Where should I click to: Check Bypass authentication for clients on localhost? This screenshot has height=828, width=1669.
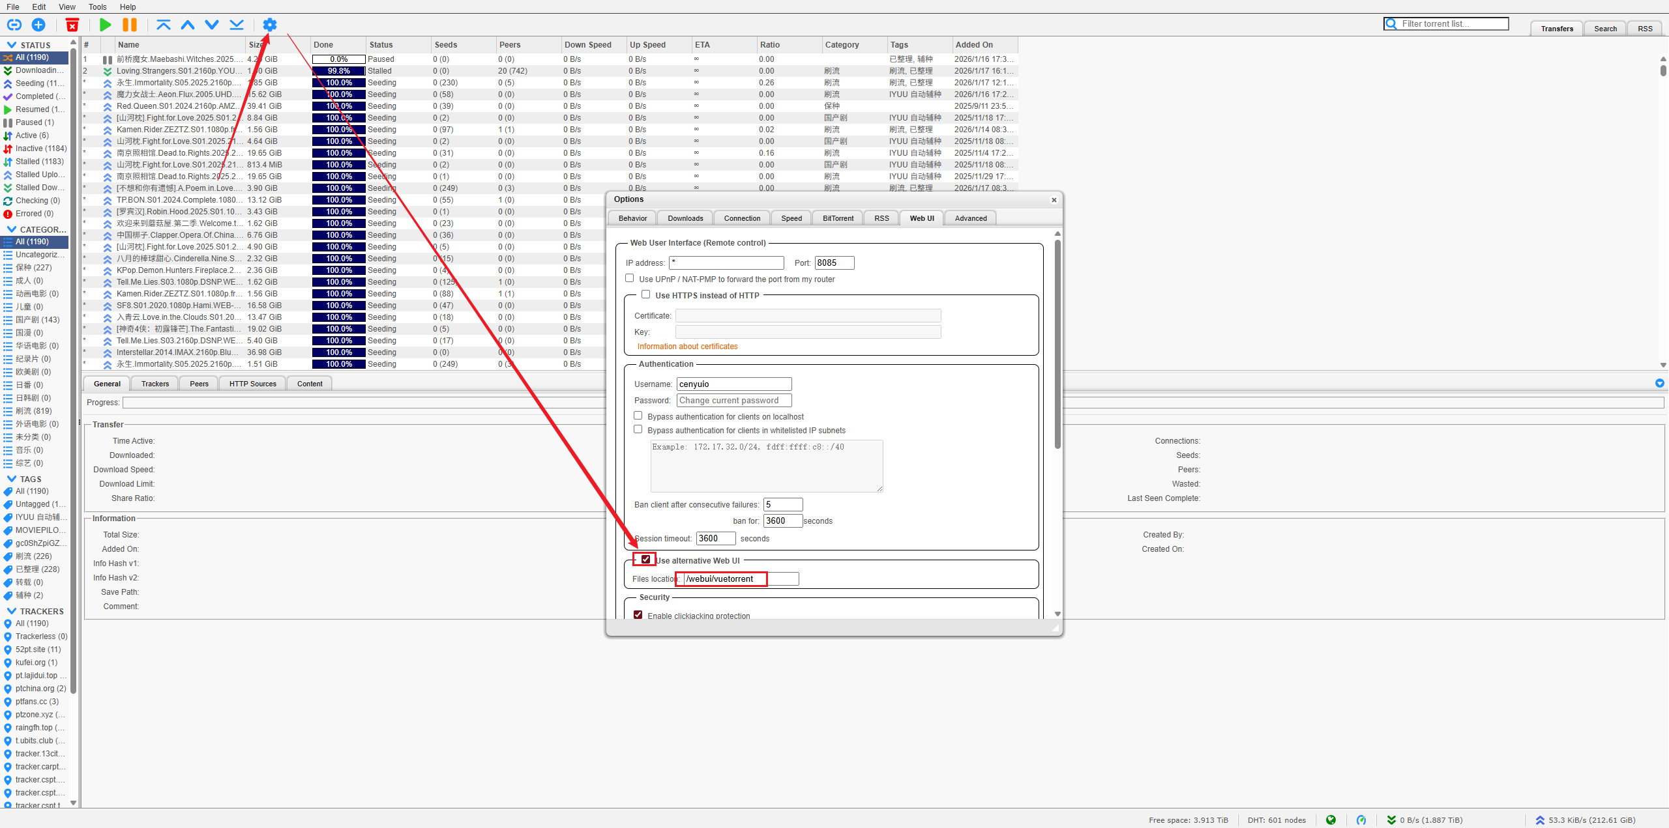(638, 416)
